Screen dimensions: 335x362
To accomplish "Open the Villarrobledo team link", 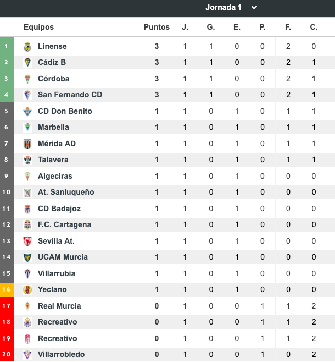I will 61,355.
